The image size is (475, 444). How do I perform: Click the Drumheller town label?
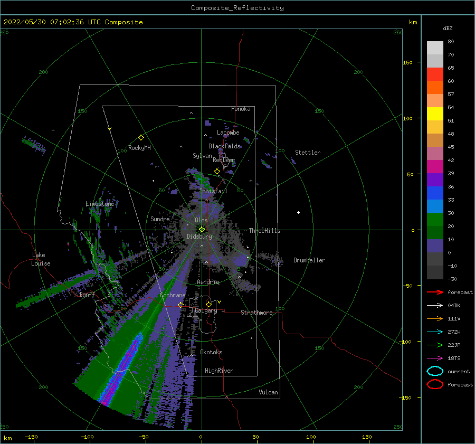(x=309, y=260)
